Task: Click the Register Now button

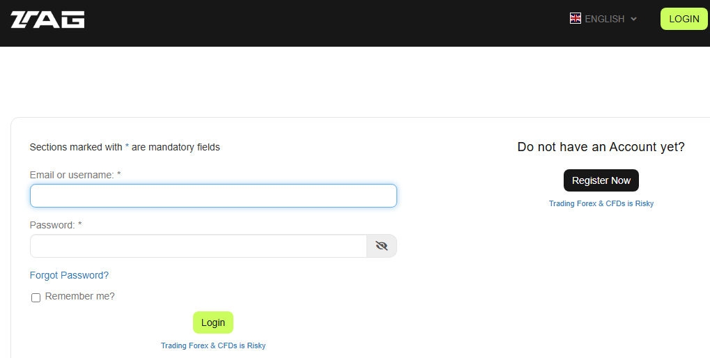Action: click(601, 180)
